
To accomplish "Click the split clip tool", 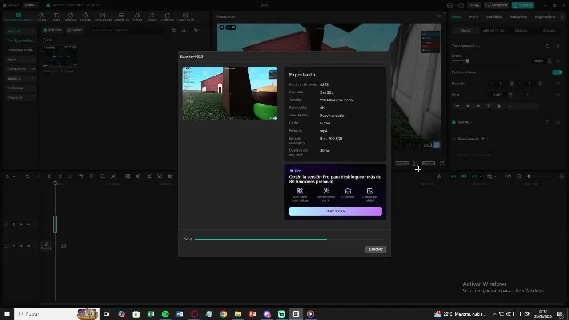I will pos(49,176).
